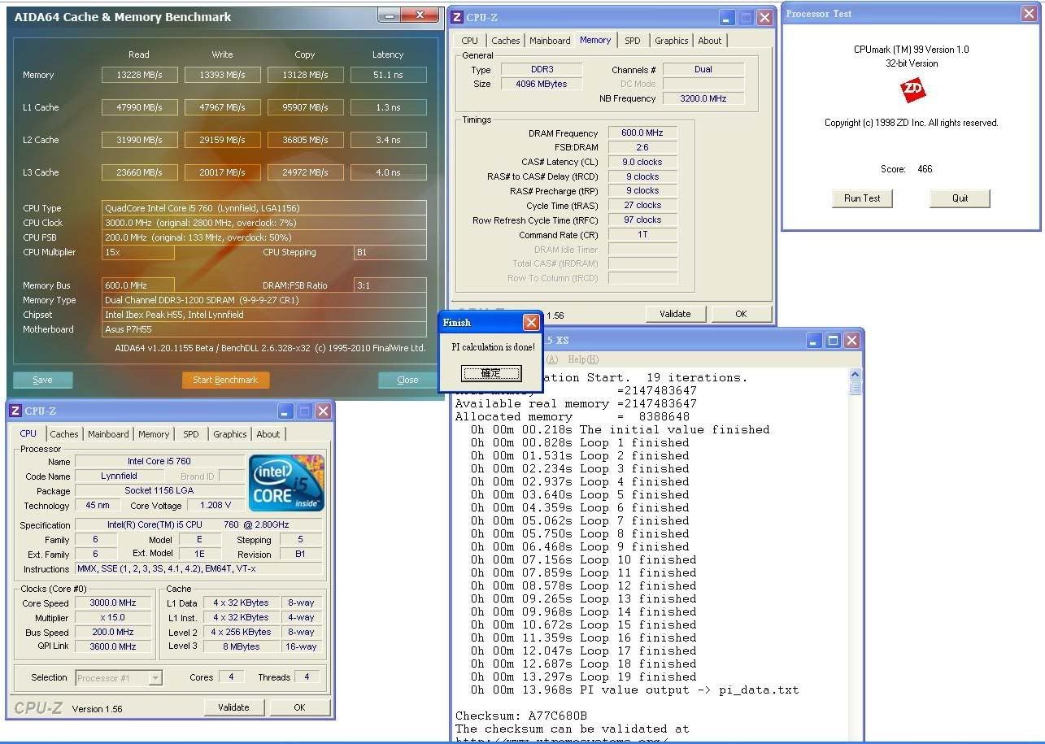Click NB Frequency 3200.0 MHz field

coord(703,98)
